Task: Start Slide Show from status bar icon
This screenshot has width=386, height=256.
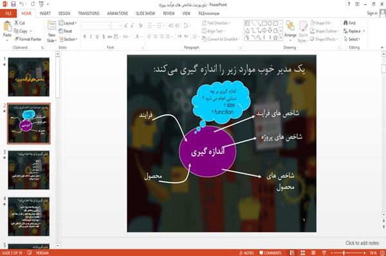Action: click(x=324, y=253)
